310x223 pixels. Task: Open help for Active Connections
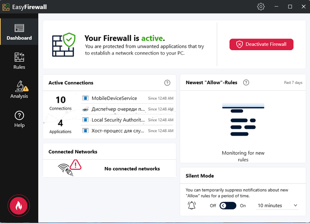(x=167, y=83)
